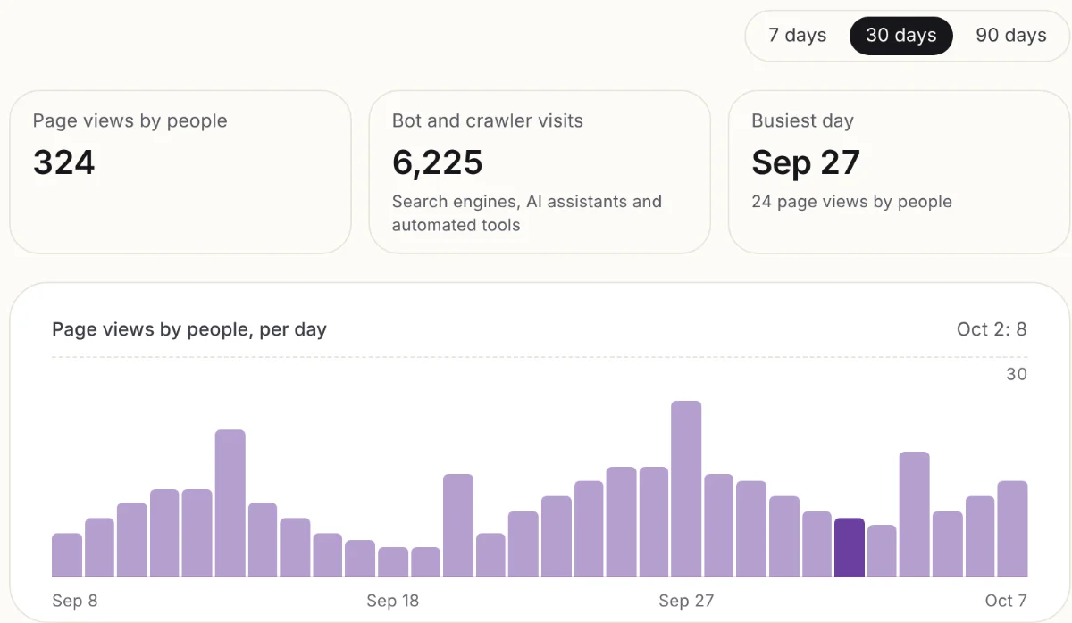Click the "Oct 2: 8" readout
1072x623 pixels.
pos(992,329)
